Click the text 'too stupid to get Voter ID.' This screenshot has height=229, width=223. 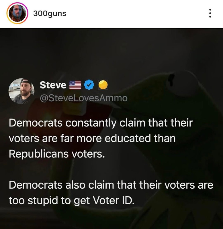click(71, 200)
